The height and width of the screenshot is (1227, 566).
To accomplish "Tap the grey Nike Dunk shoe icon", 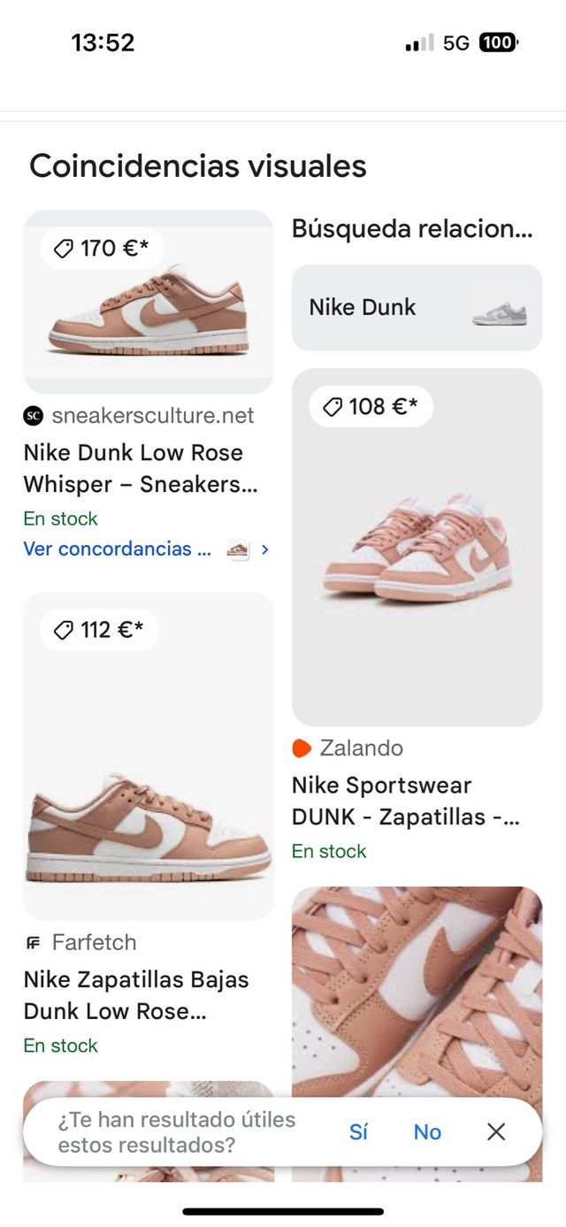I will click(x=499, y=313).
